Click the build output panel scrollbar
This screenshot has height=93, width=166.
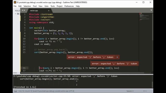click(153, 84)
